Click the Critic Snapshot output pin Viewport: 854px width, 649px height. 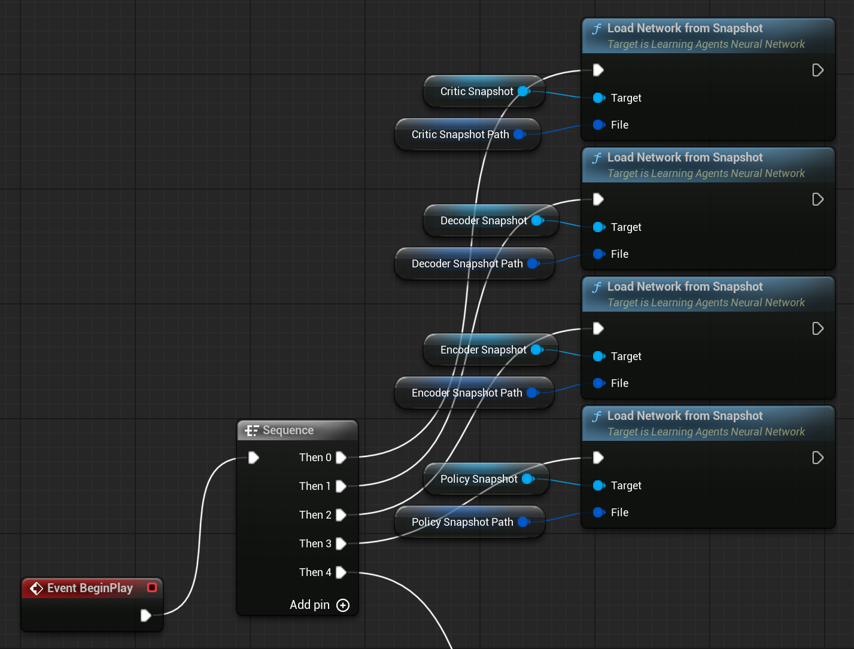pos(523,91)
